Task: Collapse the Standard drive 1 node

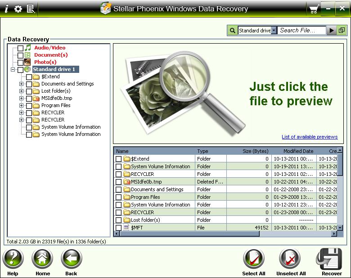Action: coord(13,69)
